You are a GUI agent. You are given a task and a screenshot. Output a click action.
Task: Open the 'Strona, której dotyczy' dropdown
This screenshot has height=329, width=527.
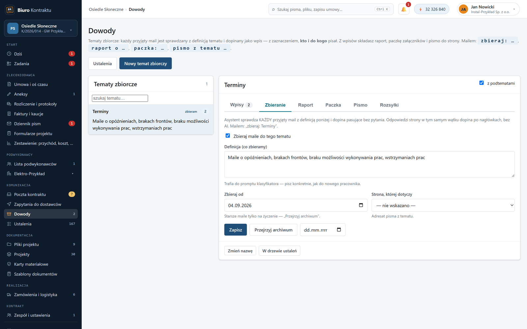[x=443, y=205]
